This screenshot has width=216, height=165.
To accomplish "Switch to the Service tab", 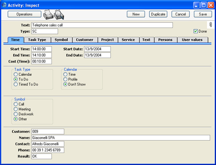I will coord(129,40).
